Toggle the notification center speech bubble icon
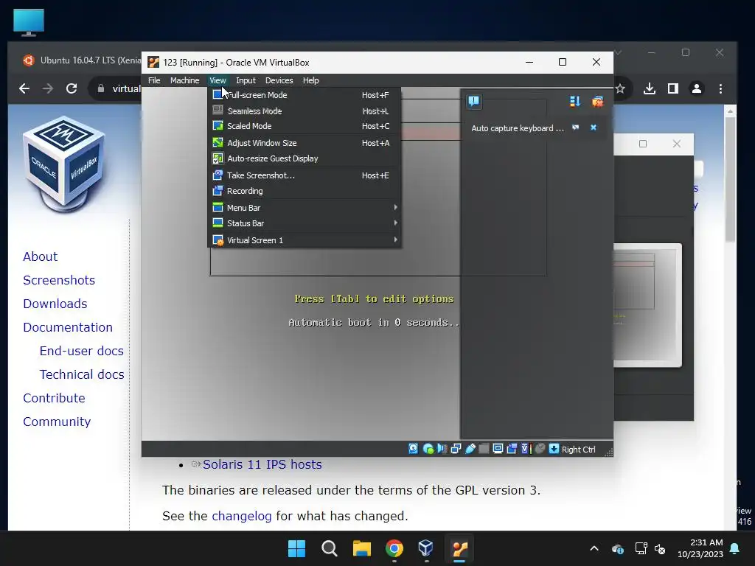Viewport: 755px width, 566px height. tap(474, 101)
